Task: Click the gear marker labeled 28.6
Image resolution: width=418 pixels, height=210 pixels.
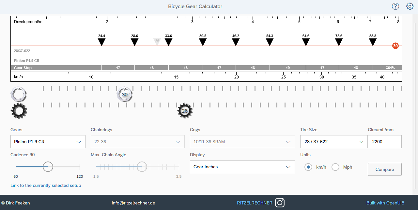Action: point(135,42)
